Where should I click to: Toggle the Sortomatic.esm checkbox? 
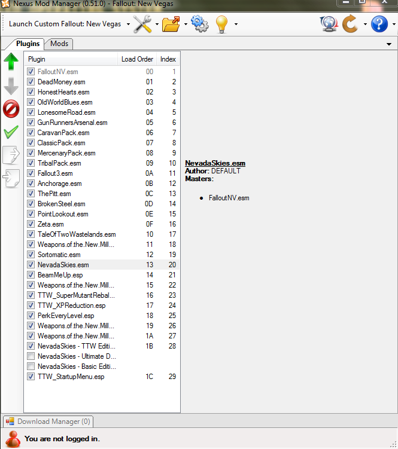tap(31, 255)
